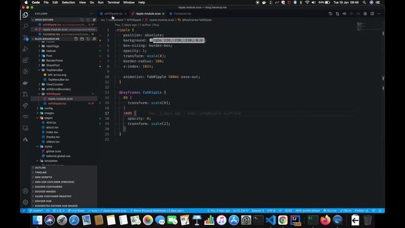Open the Run menu
The width and height of the screenshot is (405, 228).
(101, 3)
